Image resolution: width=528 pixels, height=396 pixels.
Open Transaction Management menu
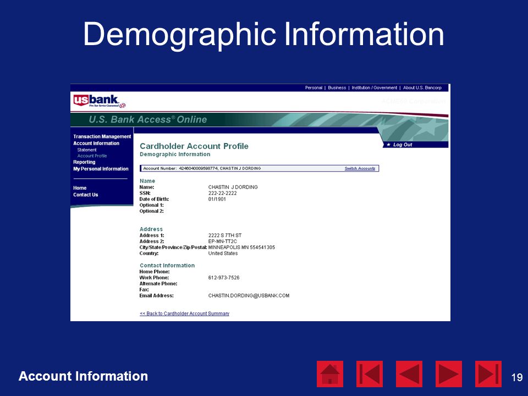(102, 136)
